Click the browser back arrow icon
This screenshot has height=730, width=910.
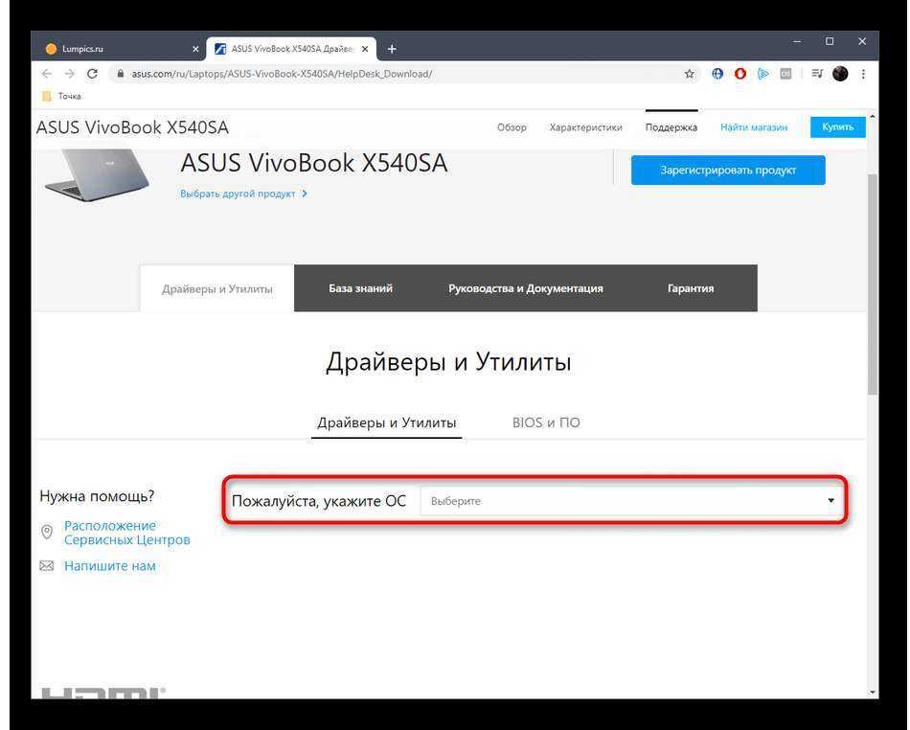(47, 74)
